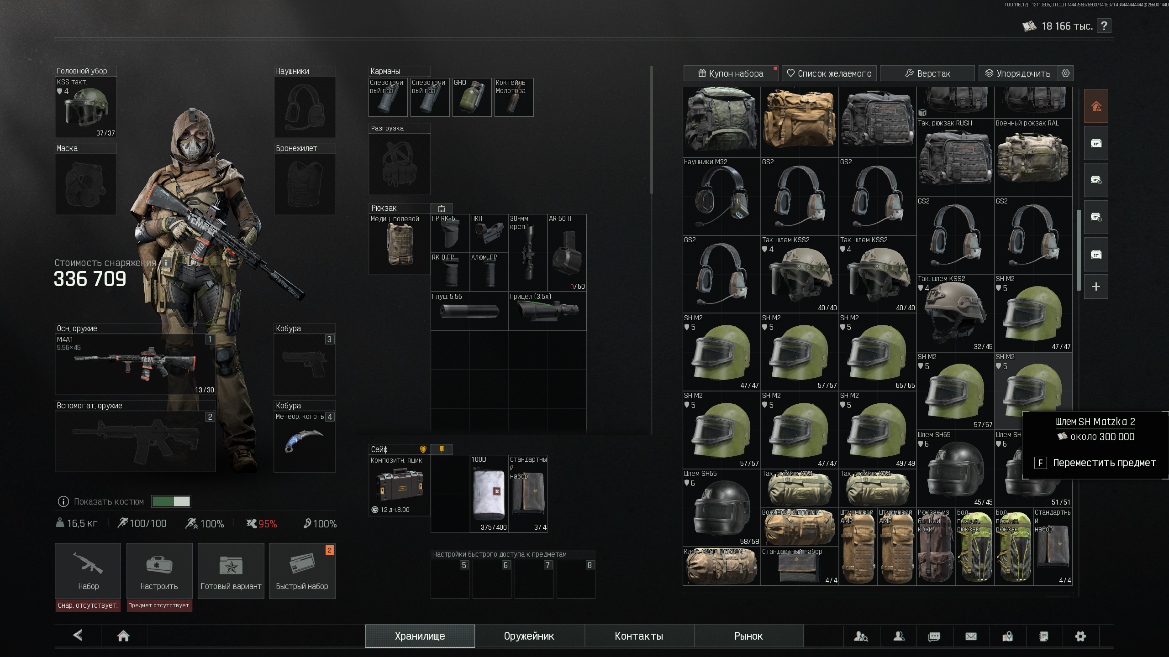
Task: Click the map marker icon
Action: pyautogui.click(x=1007, y=636)
